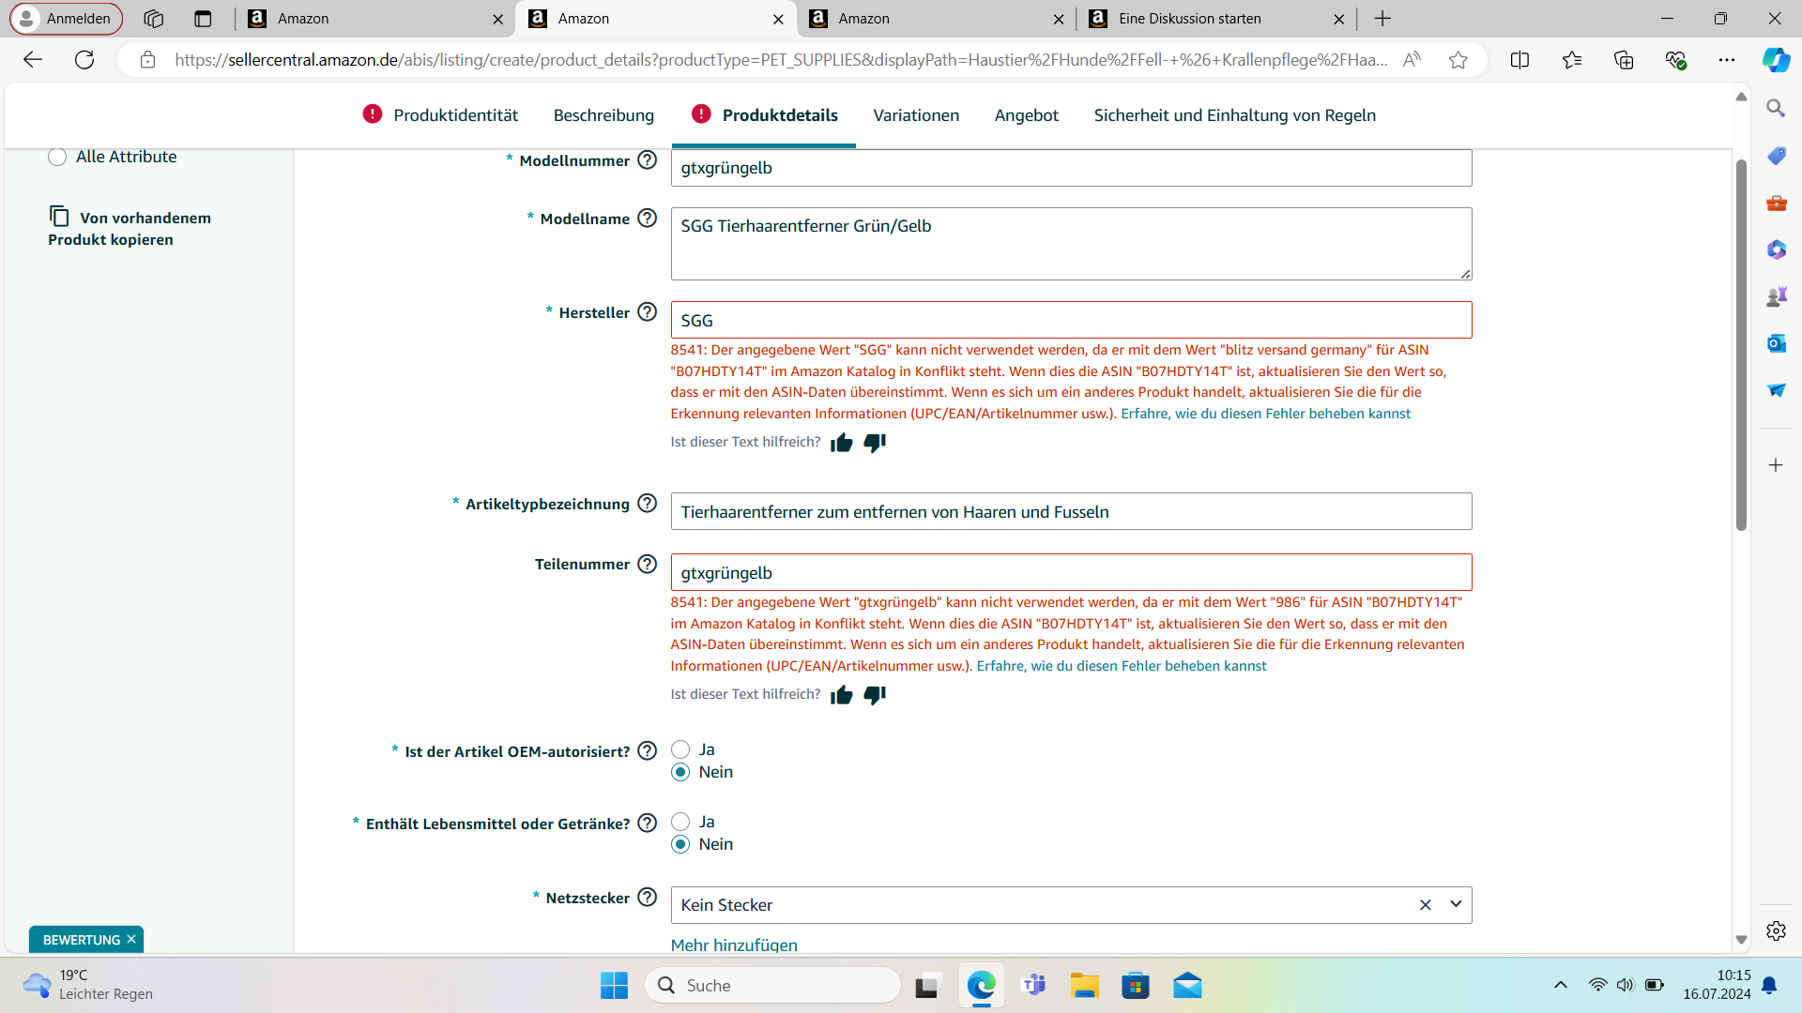Select Nein for OEM-autorisiert

tap(680, 772)
